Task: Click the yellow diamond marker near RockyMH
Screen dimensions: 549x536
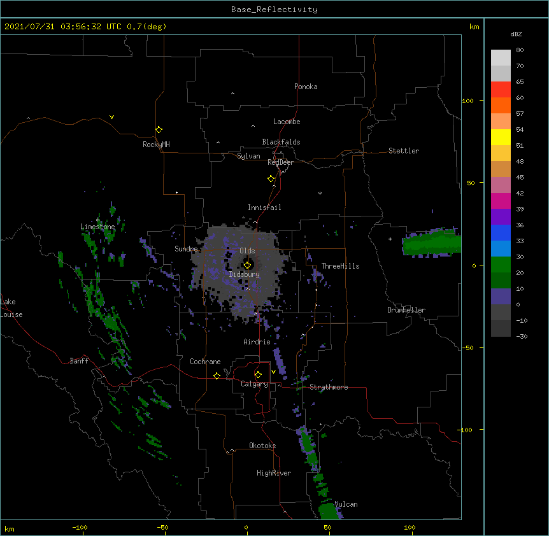Action: point(159,130)
